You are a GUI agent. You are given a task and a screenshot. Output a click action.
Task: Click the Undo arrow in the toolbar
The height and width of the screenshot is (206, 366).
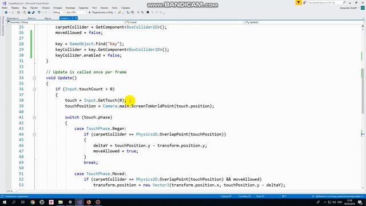39,13
